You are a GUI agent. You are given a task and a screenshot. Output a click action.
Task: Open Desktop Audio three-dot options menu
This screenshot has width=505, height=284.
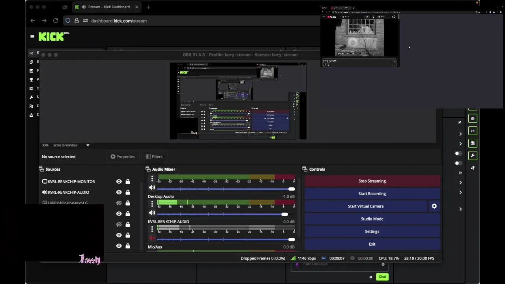click(x=152, y=204)
